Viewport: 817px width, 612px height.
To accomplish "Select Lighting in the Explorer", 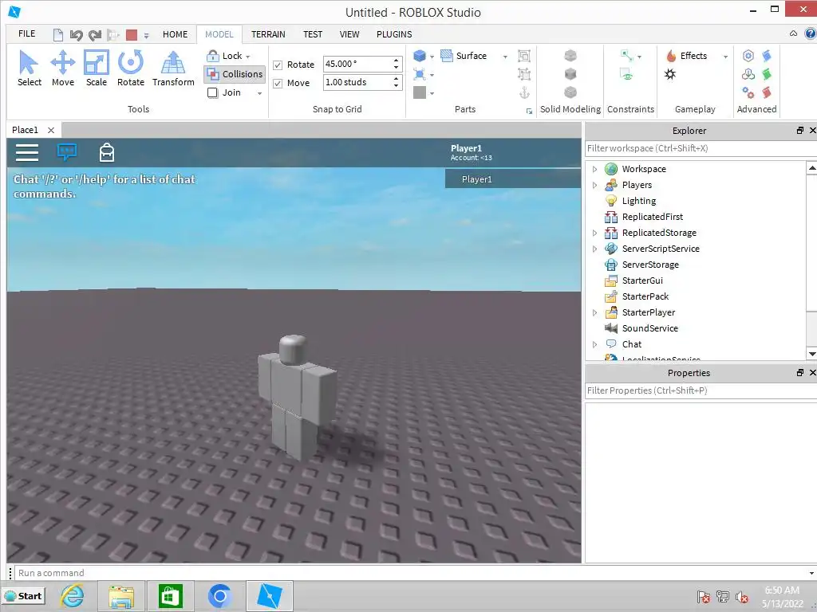I will click(639, 201).
